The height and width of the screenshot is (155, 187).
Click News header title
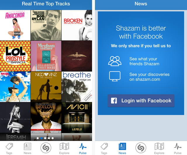(x=141, y=4)
